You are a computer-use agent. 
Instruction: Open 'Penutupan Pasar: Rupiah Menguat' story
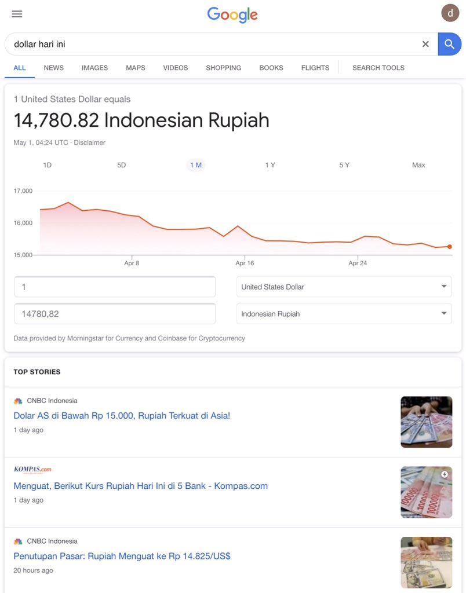122,557
